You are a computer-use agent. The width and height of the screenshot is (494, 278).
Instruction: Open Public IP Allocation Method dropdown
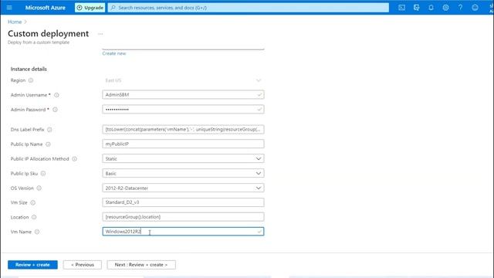click(x=183, y=158)
